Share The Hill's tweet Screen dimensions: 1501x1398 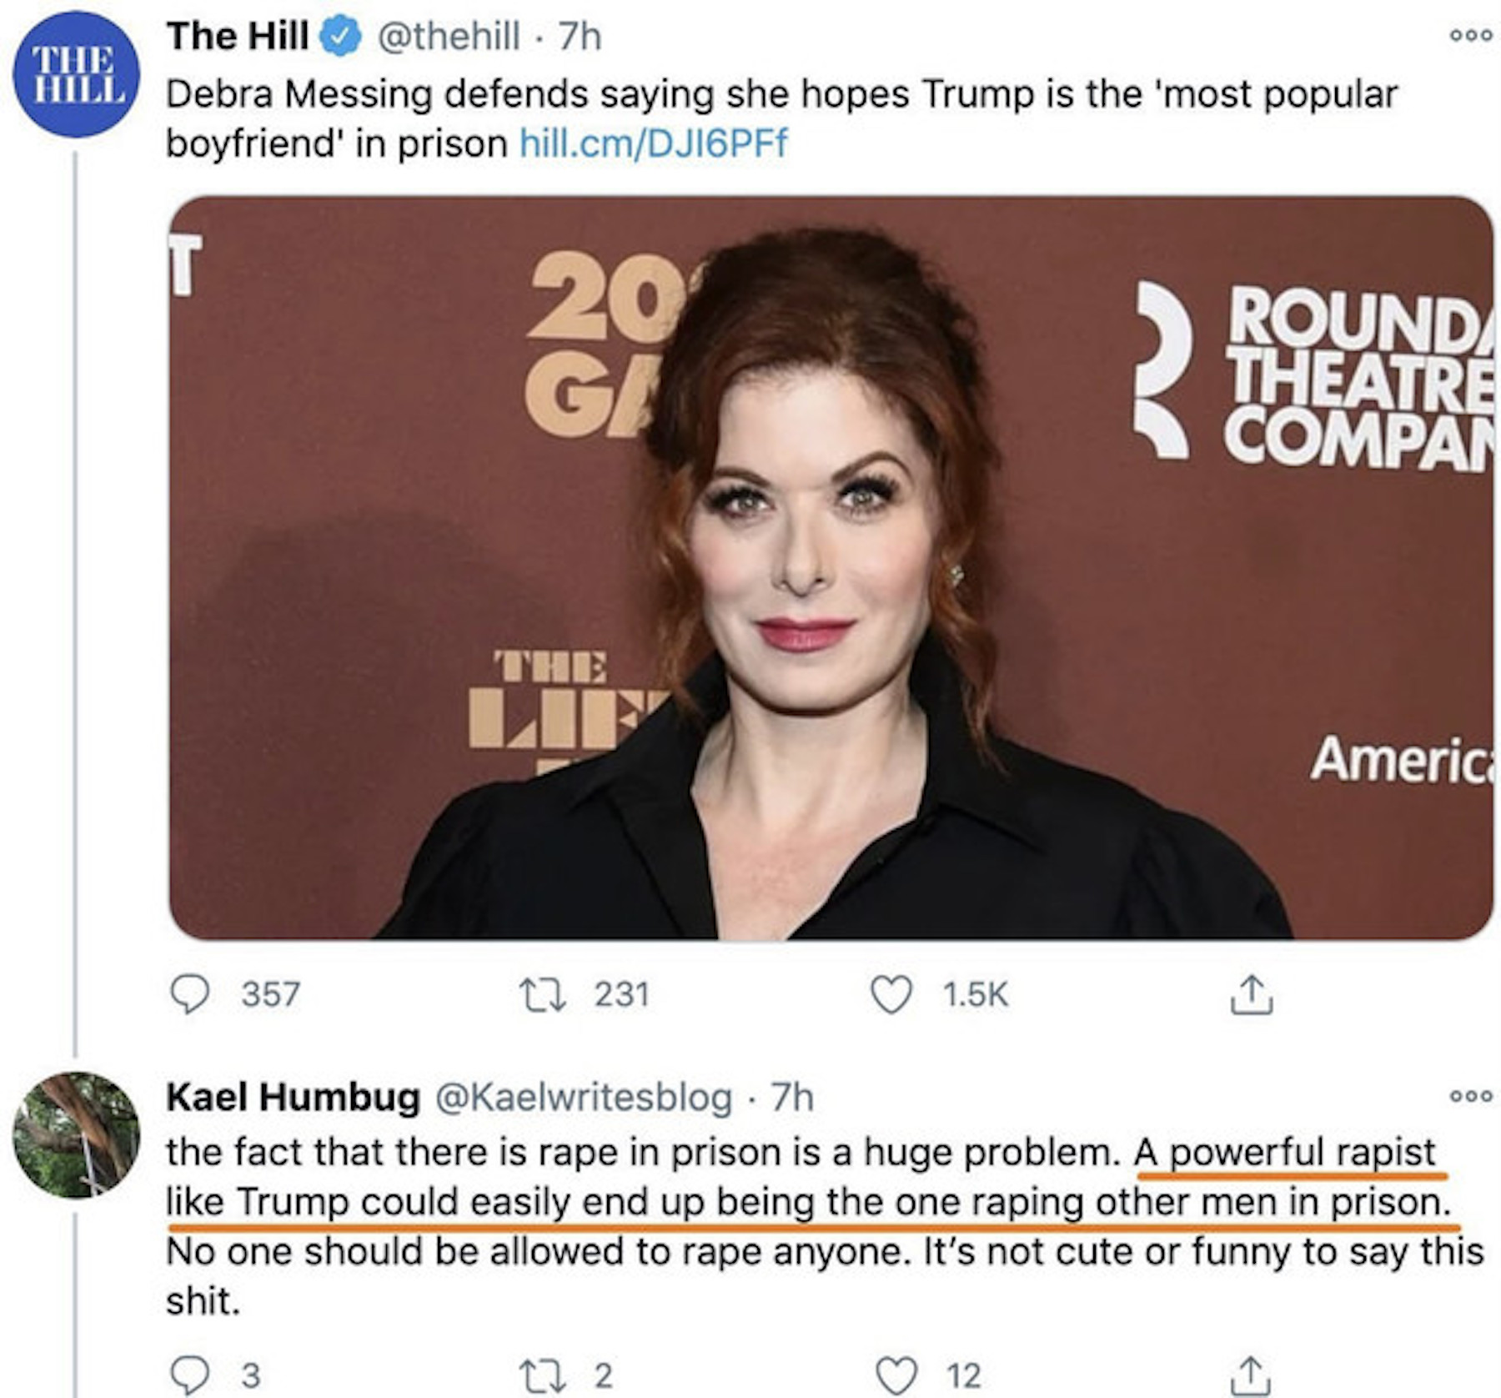pos(1251,994)
